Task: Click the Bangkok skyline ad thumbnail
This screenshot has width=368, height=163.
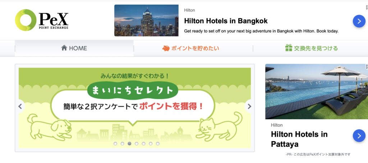Action: (146, 20)
